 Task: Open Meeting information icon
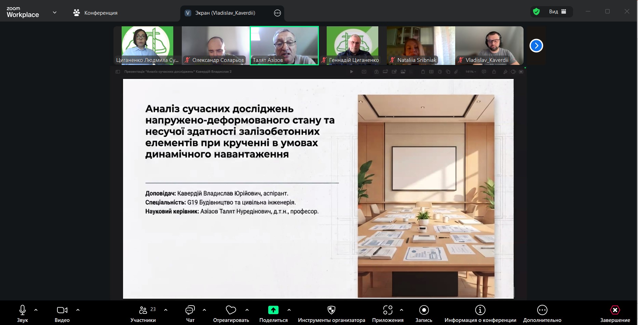click(480, 310)
